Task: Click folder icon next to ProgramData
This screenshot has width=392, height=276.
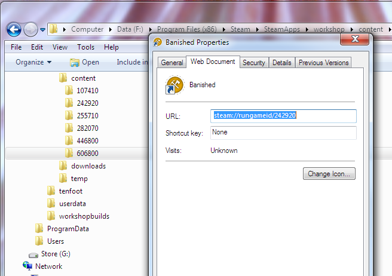Action: [x=39, y=228]
